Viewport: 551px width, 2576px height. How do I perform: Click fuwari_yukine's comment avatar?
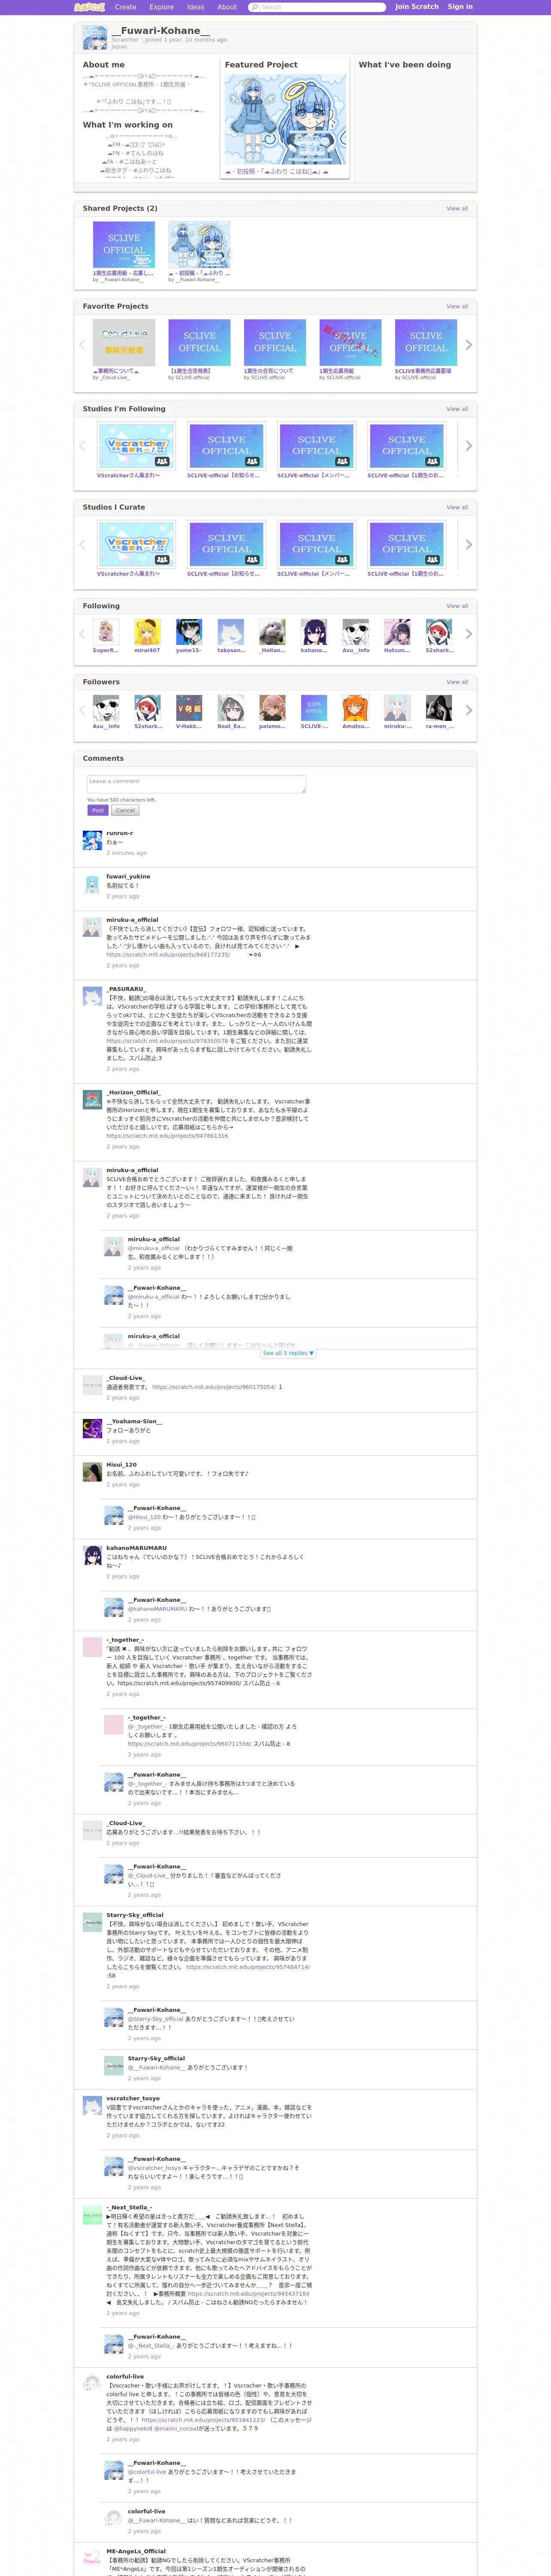point(92,883)
